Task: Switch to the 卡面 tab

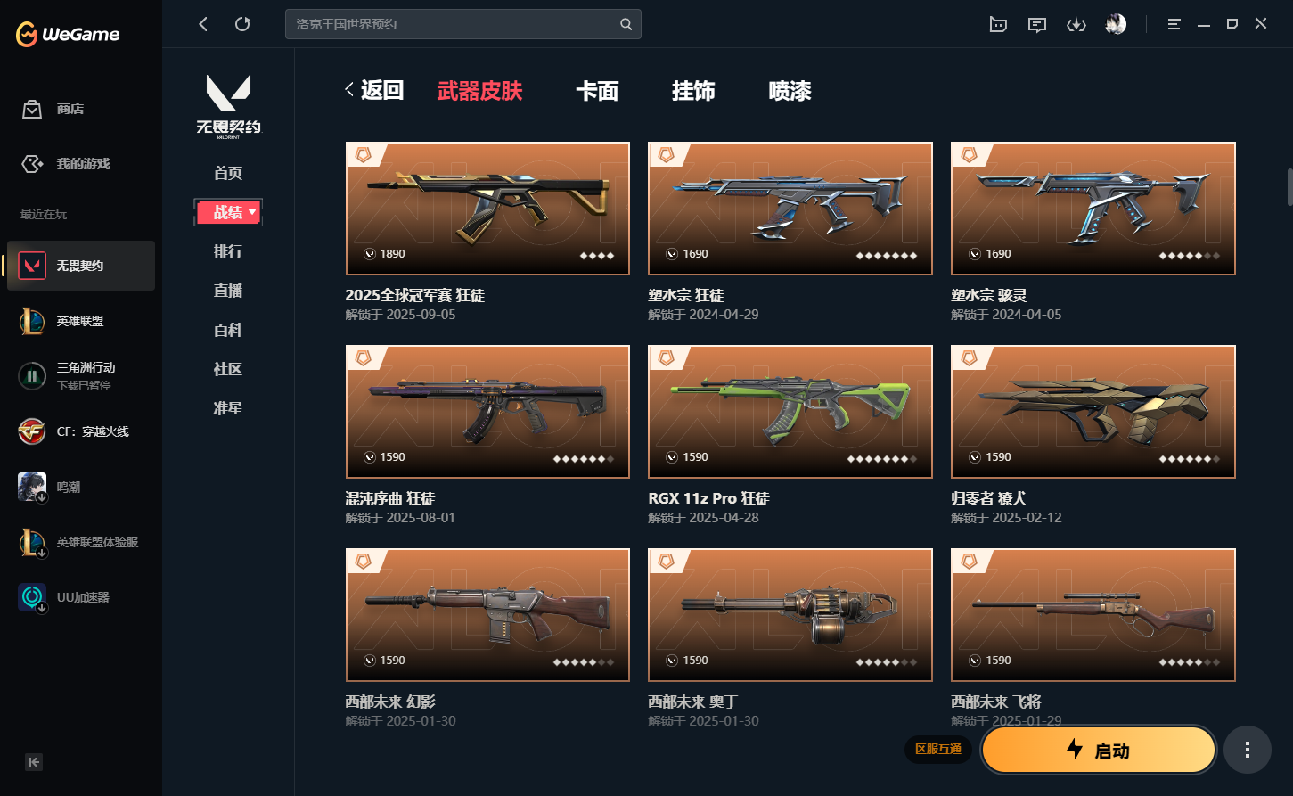Action: [597, 91]
